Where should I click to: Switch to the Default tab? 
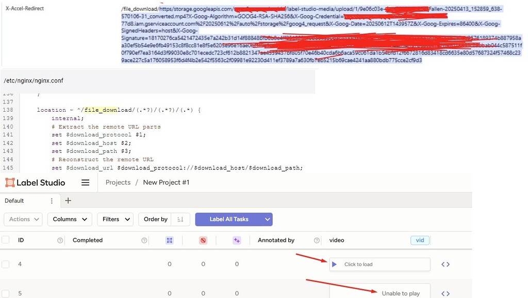pos(14,201)
